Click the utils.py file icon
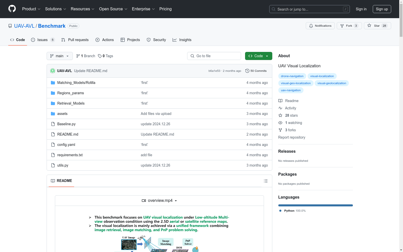403x252 pixels. [x=53, y=165]
